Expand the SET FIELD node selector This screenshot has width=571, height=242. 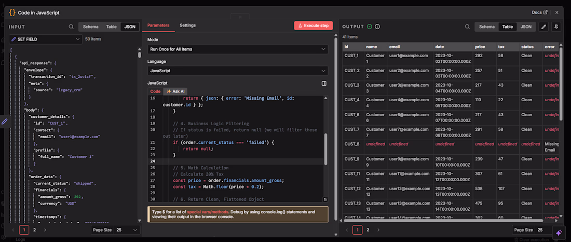click(46, 39)
